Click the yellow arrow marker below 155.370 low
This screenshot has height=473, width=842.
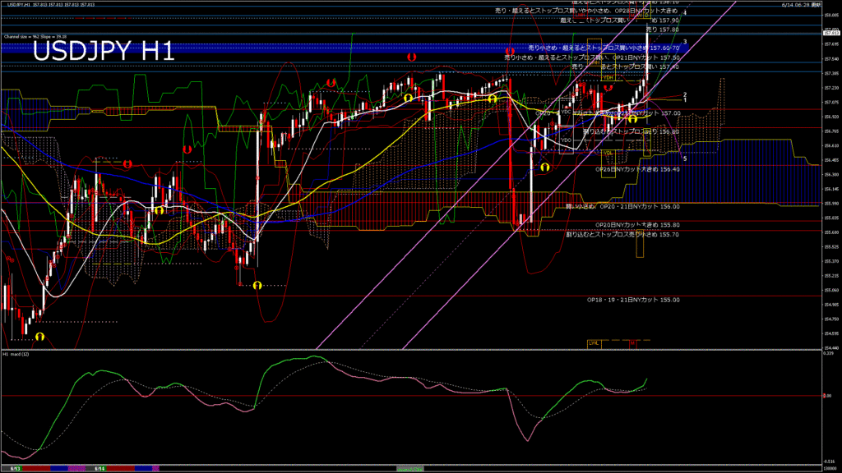[x=257, y=285]
